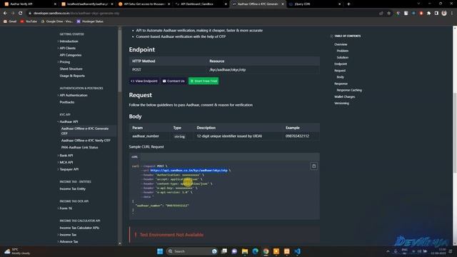Viewport: 457px width, 257px height.
Task: Close the jQuery CDN tab
Action: [x=340, y=4]
